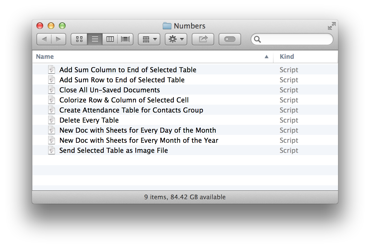The image size is (370, 248).
Task: Select Create Attendance Table for Contacts Group
Action: [131, 110]
